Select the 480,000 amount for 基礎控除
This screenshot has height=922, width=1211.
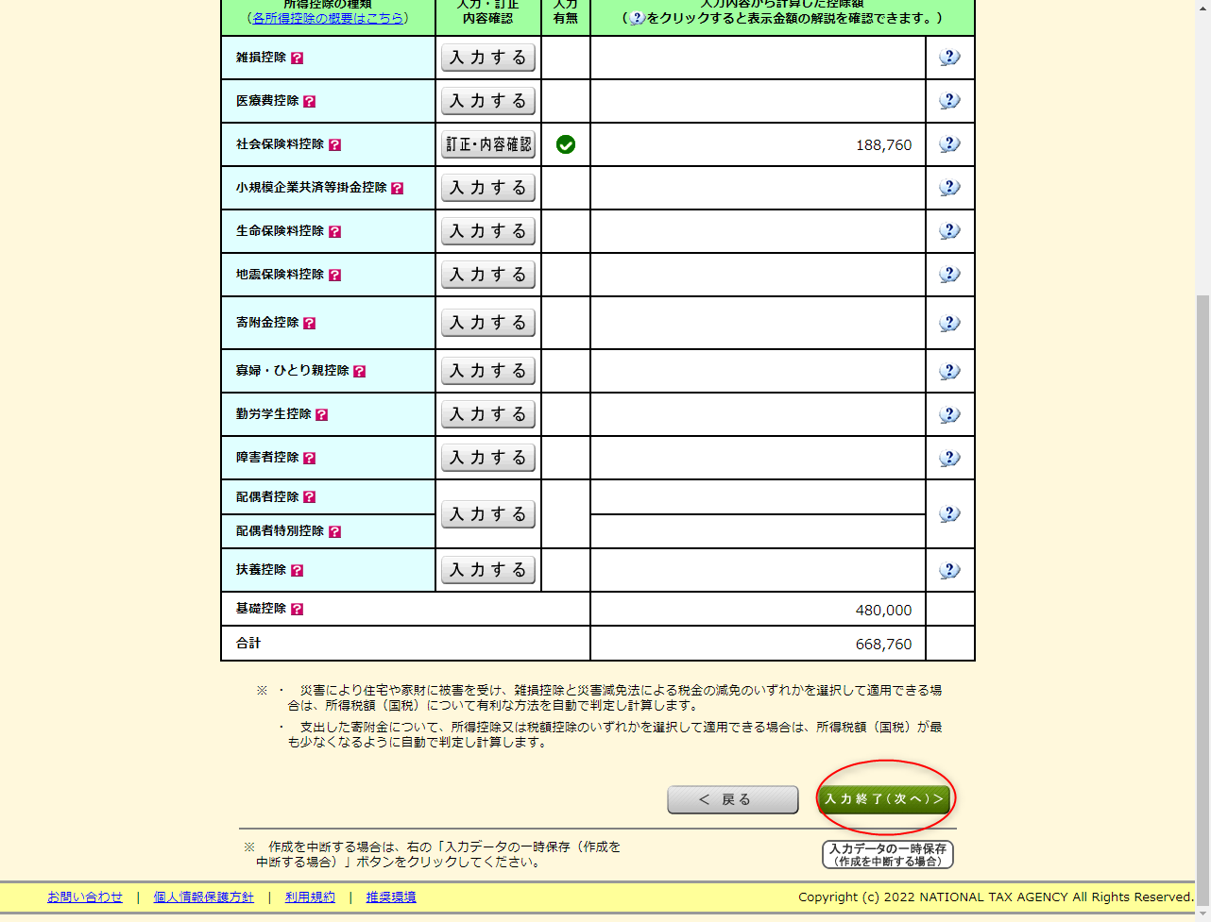(884, 611)
